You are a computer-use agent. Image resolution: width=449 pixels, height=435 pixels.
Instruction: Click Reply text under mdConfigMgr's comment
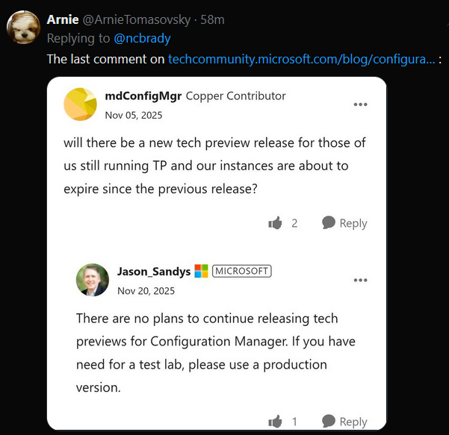click(x=353, y=223)
